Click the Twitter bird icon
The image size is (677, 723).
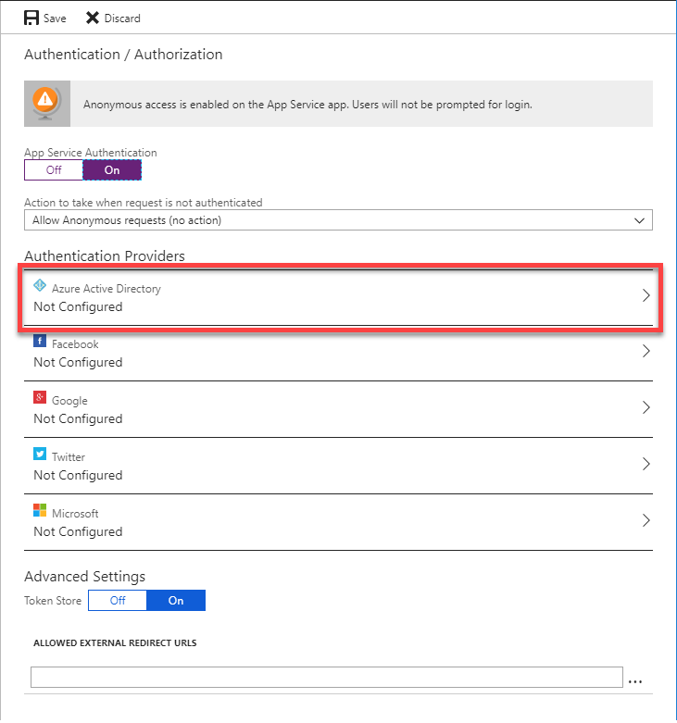coord(40,454)
